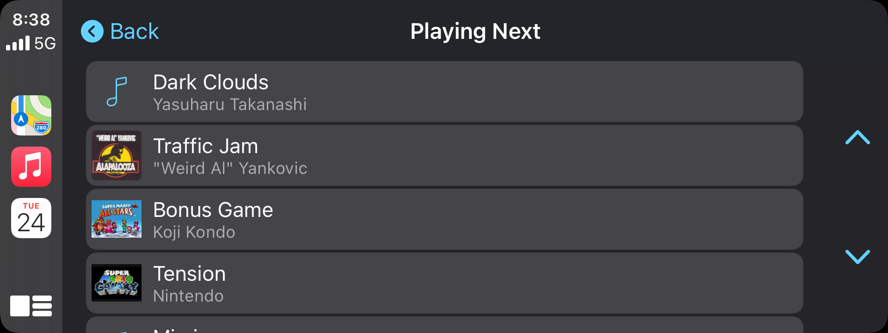The width and height of the screenshot is (888, 333).
Task: Go back using the Back text label
Action: [134, 31]
